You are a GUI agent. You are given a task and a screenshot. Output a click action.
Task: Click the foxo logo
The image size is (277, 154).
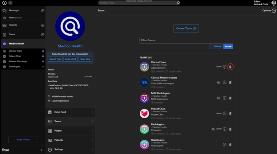6,150
